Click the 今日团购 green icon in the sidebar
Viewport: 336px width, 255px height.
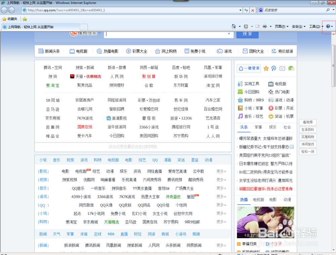pos(240,92)
